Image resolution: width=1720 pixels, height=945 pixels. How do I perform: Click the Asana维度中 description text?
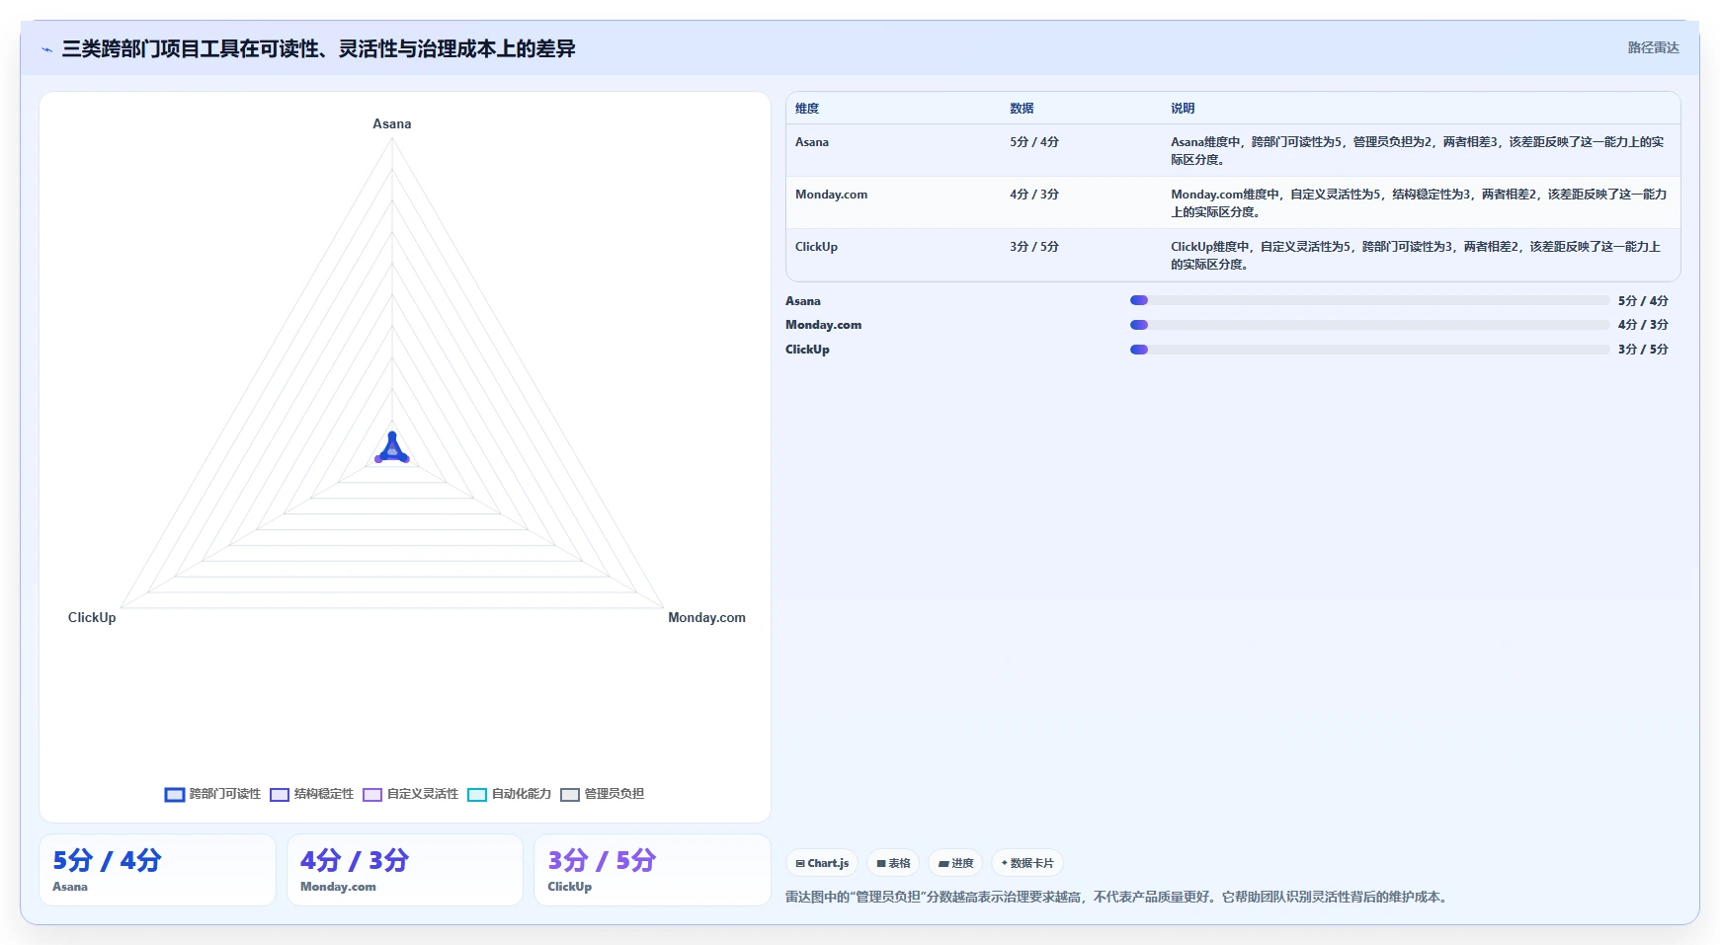1418,151
